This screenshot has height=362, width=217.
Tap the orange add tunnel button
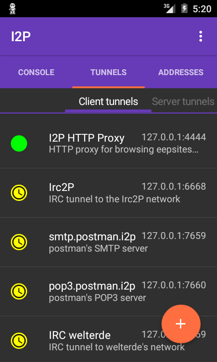(181, 324)
